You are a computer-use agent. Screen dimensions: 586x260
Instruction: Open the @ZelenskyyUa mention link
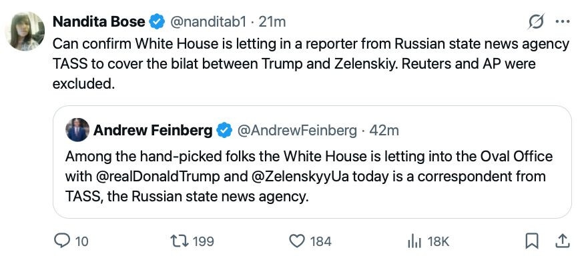(x=298, y=176)
